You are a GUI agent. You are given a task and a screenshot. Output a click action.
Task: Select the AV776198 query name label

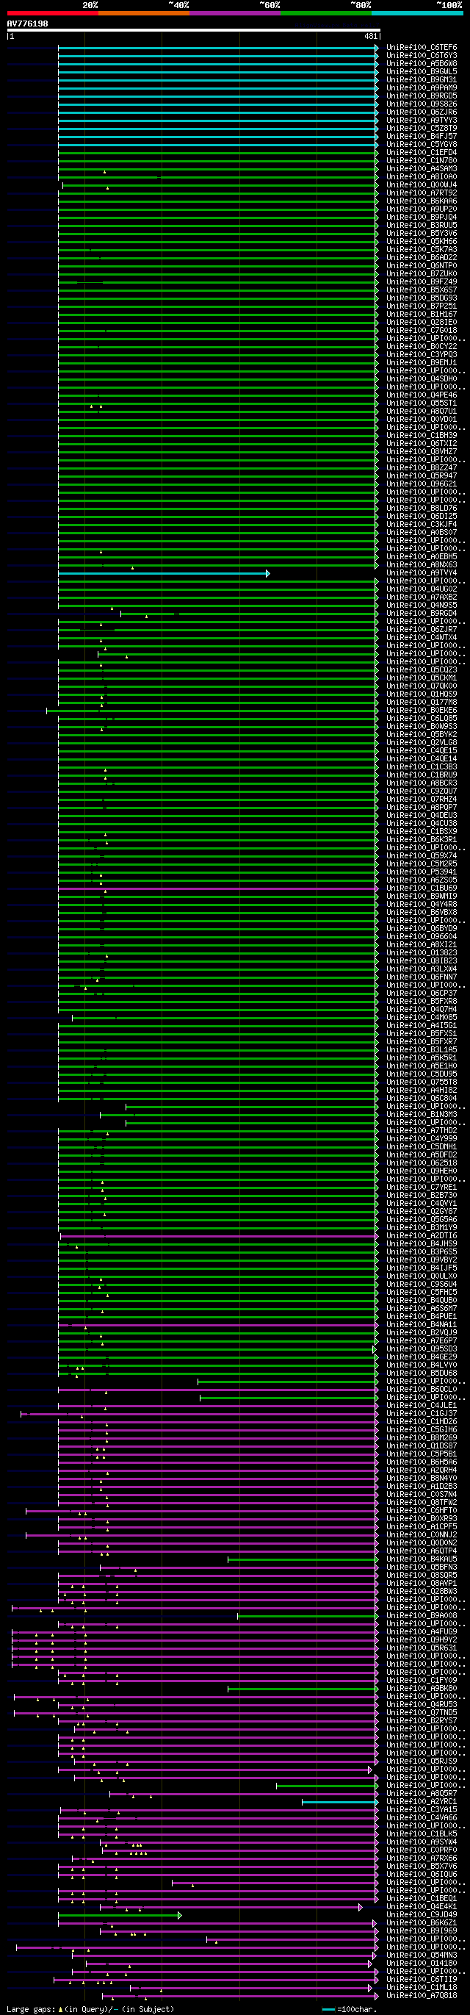(x=27, y=24)
